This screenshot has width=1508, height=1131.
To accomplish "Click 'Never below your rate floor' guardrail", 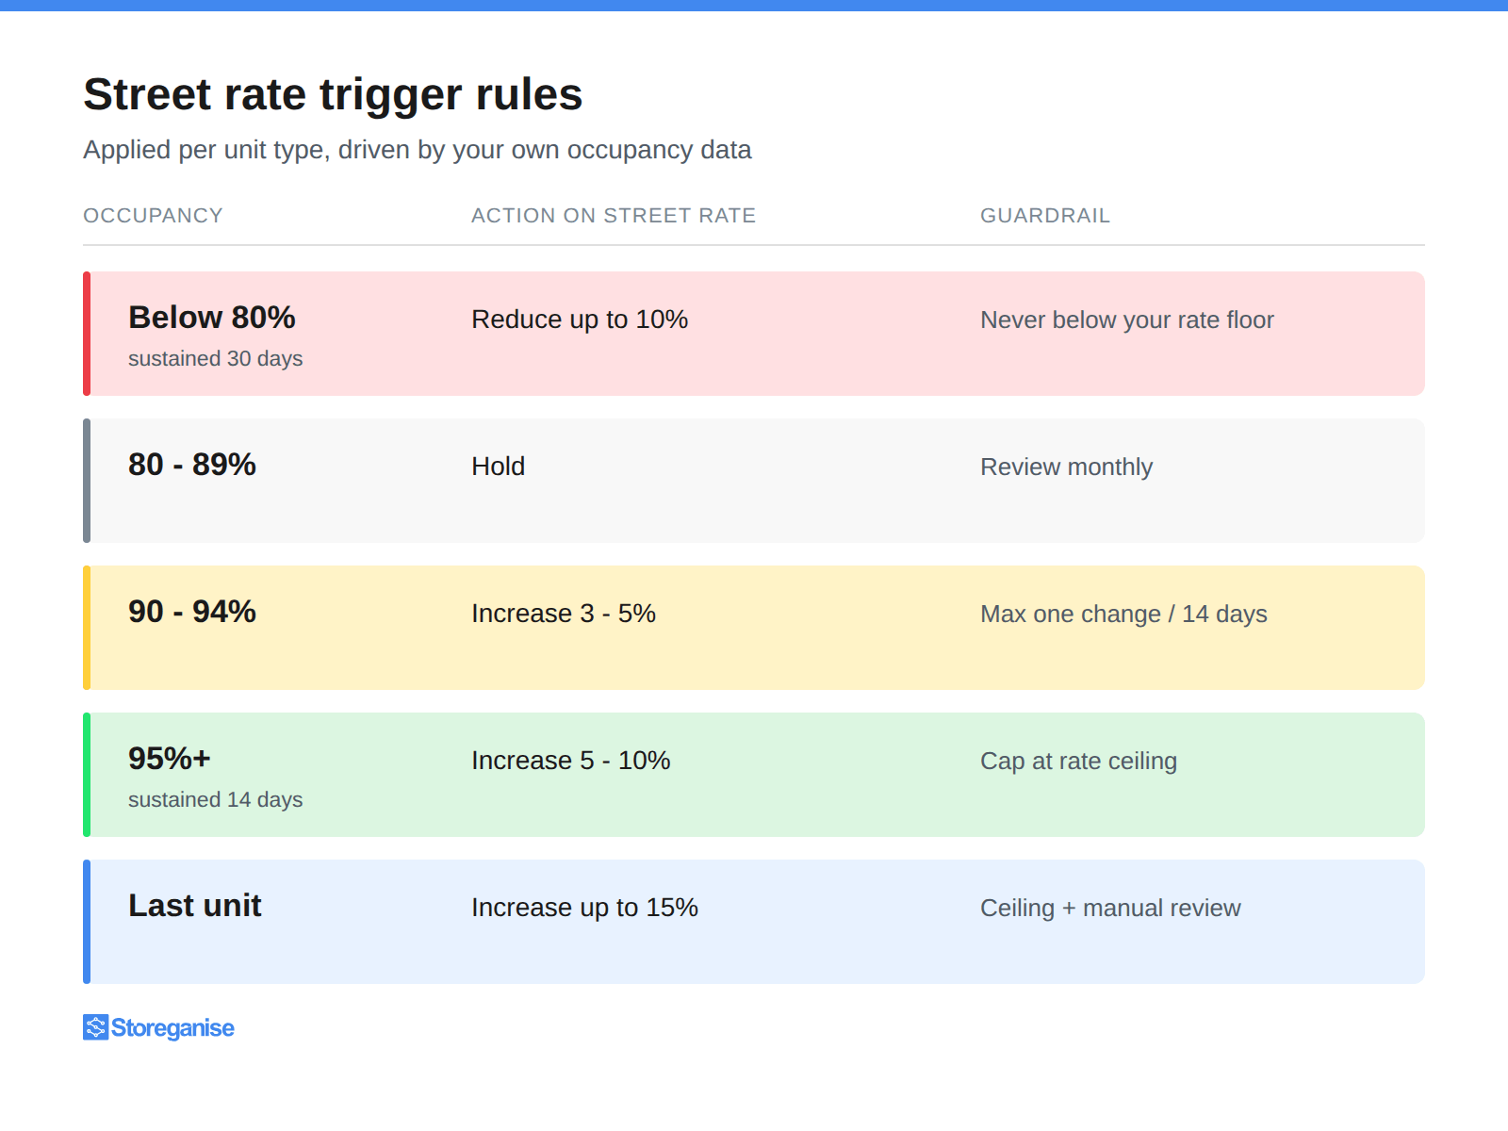I will coord(1127,320).
